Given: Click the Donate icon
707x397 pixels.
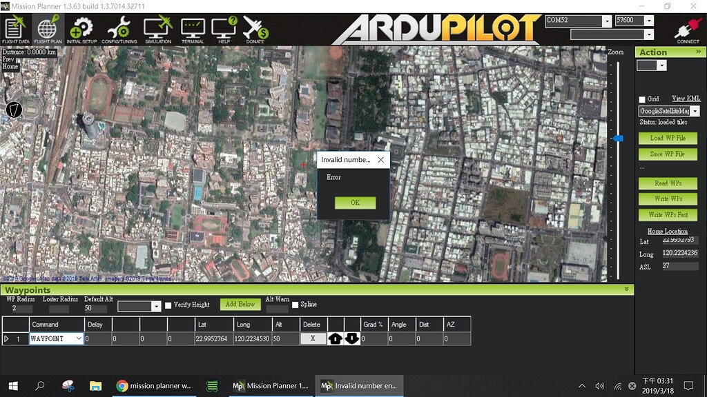Looking at the screenshot, I should [x=255, y=29].
